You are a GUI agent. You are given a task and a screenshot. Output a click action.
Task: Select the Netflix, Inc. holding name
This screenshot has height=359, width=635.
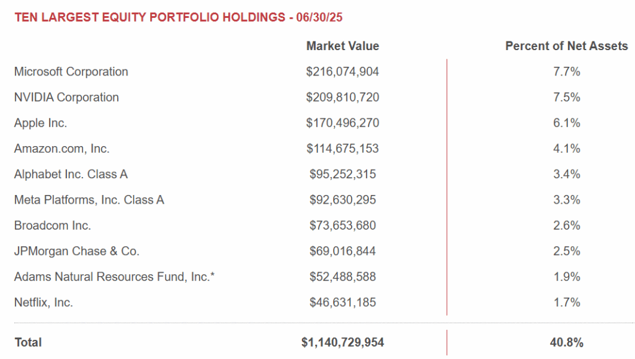(x=44, y=303)
